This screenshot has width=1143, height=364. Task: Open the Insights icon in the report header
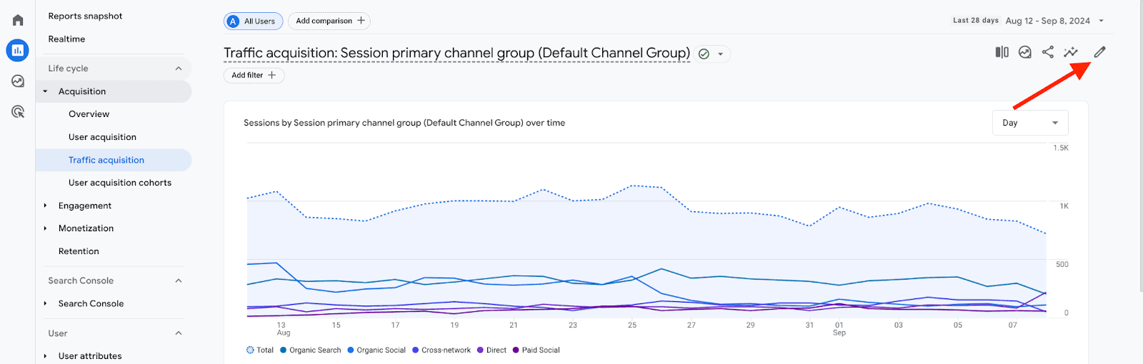click(x=1025, y=52)
